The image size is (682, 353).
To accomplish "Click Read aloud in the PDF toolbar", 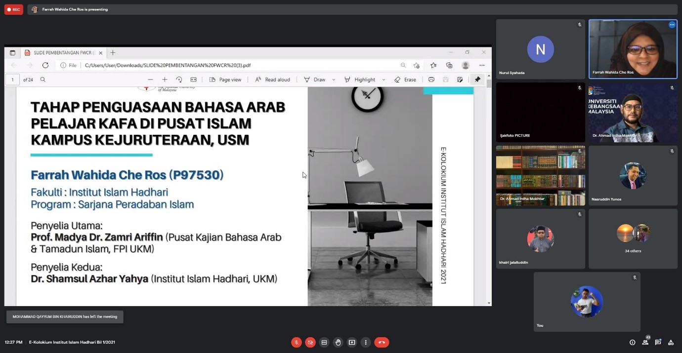I will [272, 79].
